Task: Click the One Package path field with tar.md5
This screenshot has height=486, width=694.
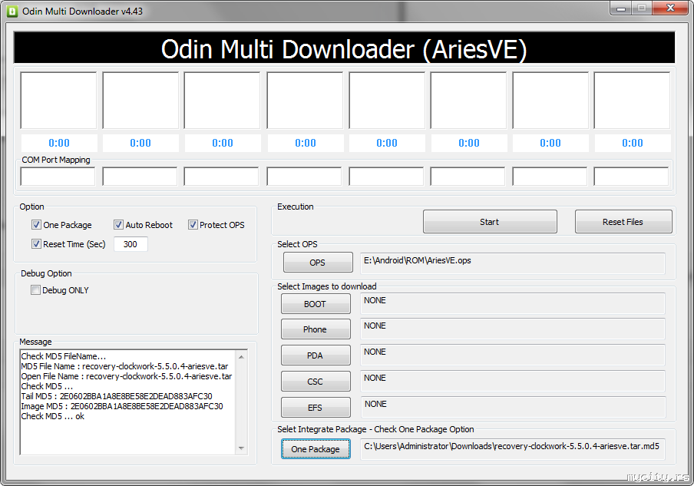Action: click(513, 449)
